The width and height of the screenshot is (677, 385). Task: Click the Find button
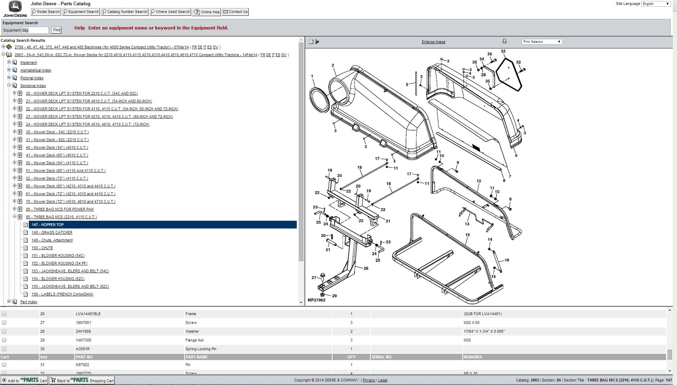click(56, 30)
